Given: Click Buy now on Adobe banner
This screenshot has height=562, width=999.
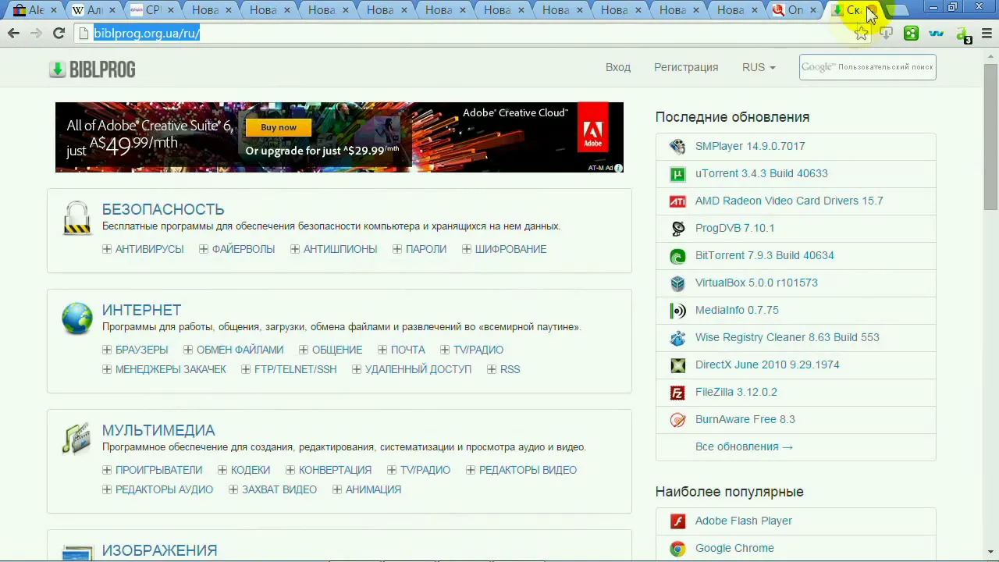Looking at the screenshot, I should (279, 127).
